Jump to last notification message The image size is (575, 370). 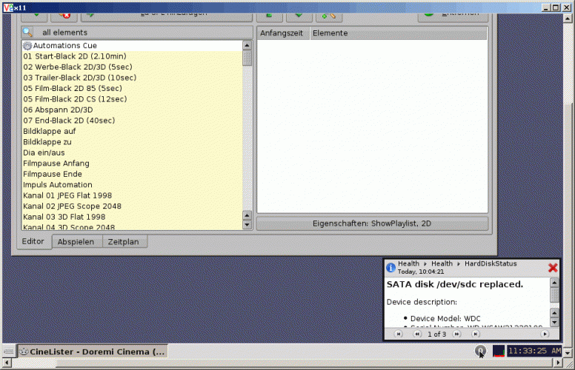click(x=475, y=334)
